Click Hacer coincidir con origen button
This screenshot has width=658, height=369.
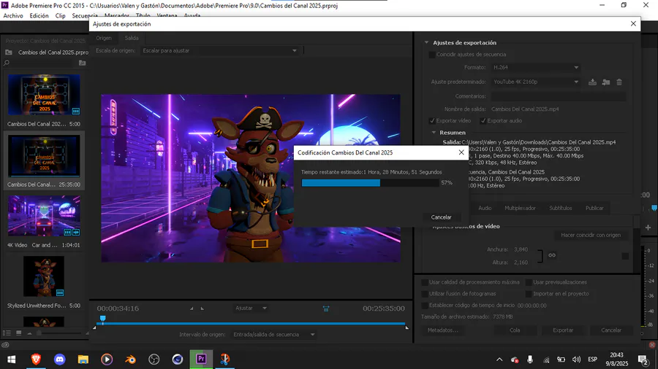[591, 235]
